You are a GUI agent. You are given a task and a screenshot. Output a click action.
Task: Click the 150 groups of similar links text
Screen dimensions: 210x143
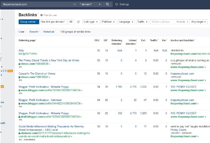(75, 32)
